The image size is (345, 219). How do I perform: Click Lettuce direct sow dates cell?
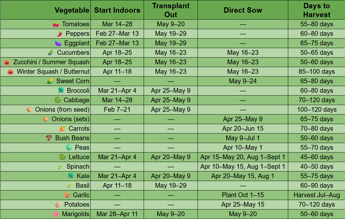(x=243, y=157)
